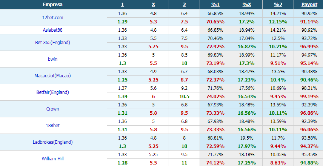Screen dimensions: 323x166
Task: Sort by the %1 column header
Action: 215,5
